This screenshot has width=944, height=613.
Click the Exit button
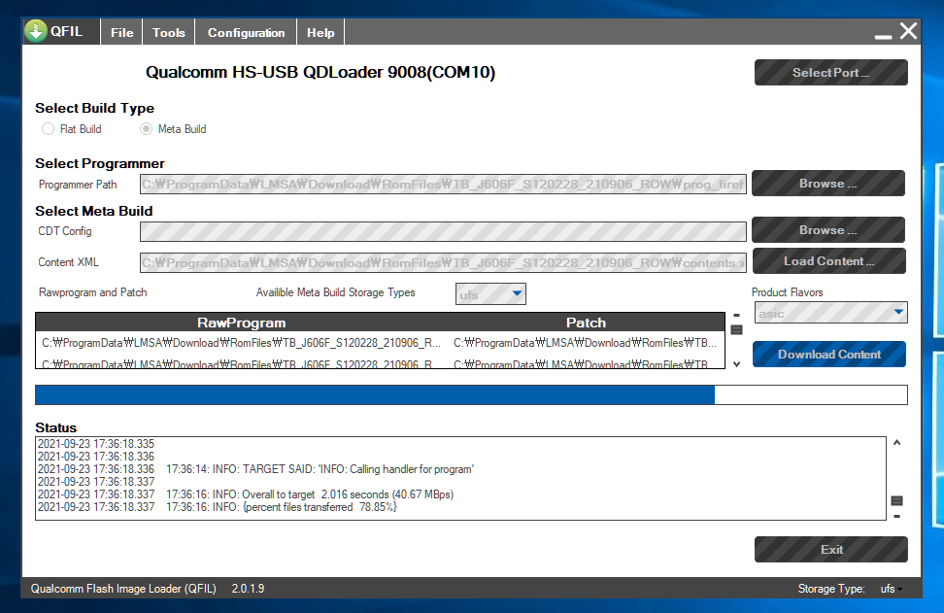tap(830, 549)
